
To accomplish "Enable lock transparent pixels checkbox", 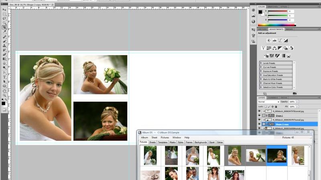I will click(266, 106).
